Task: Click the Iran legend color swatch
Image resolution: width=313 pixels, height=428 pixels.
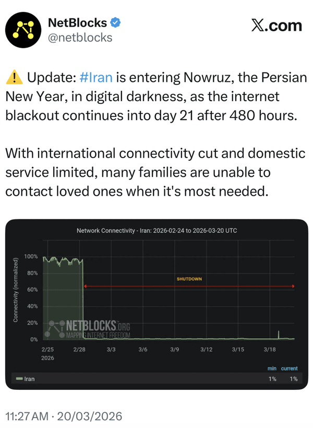Action: coord(19,378)
